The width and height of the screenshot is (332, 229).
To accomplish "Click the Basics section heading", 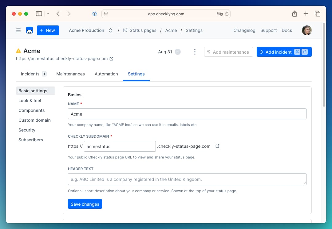I will (x=74, y=95).
